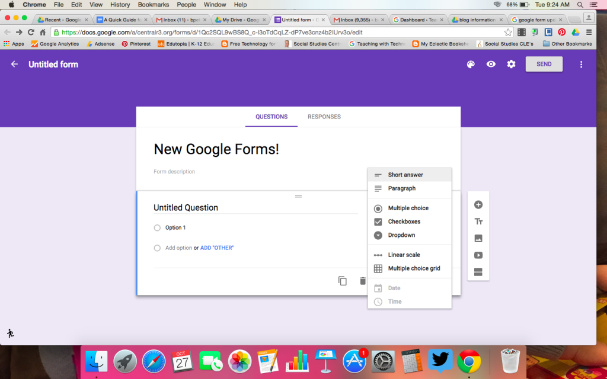
Task: Switch to the RESPONSES tab
Action: point(324,117)
